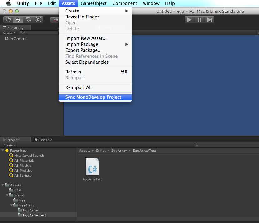This screenshot has height=223, width=259.
Task: Click the magnifier icon beside All Scripts
Action: coord(11,175)
